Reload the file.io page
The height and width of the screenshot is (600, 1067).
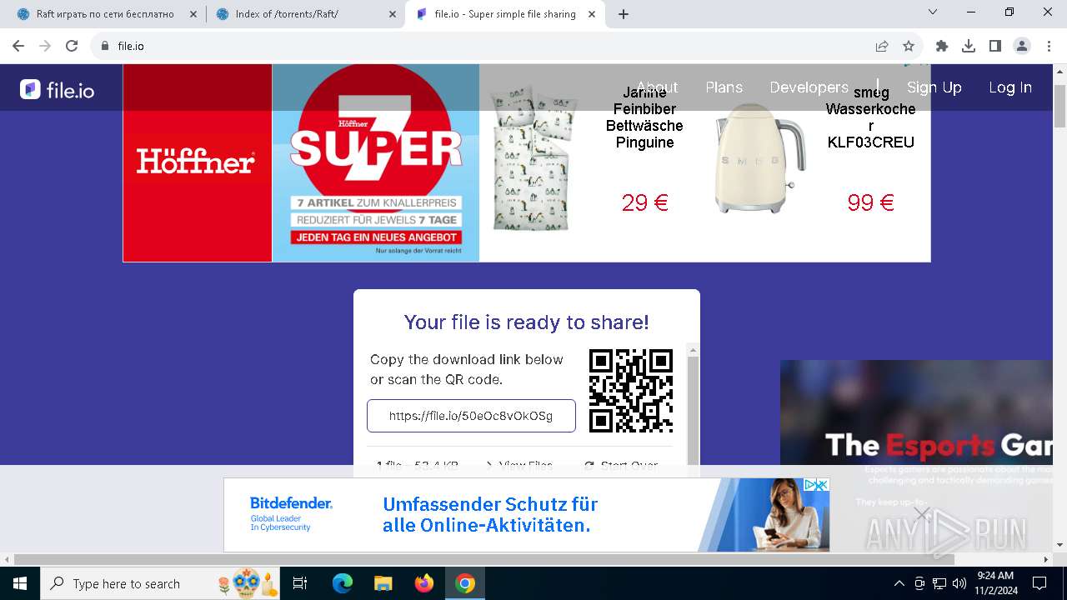tap(72, 46)
